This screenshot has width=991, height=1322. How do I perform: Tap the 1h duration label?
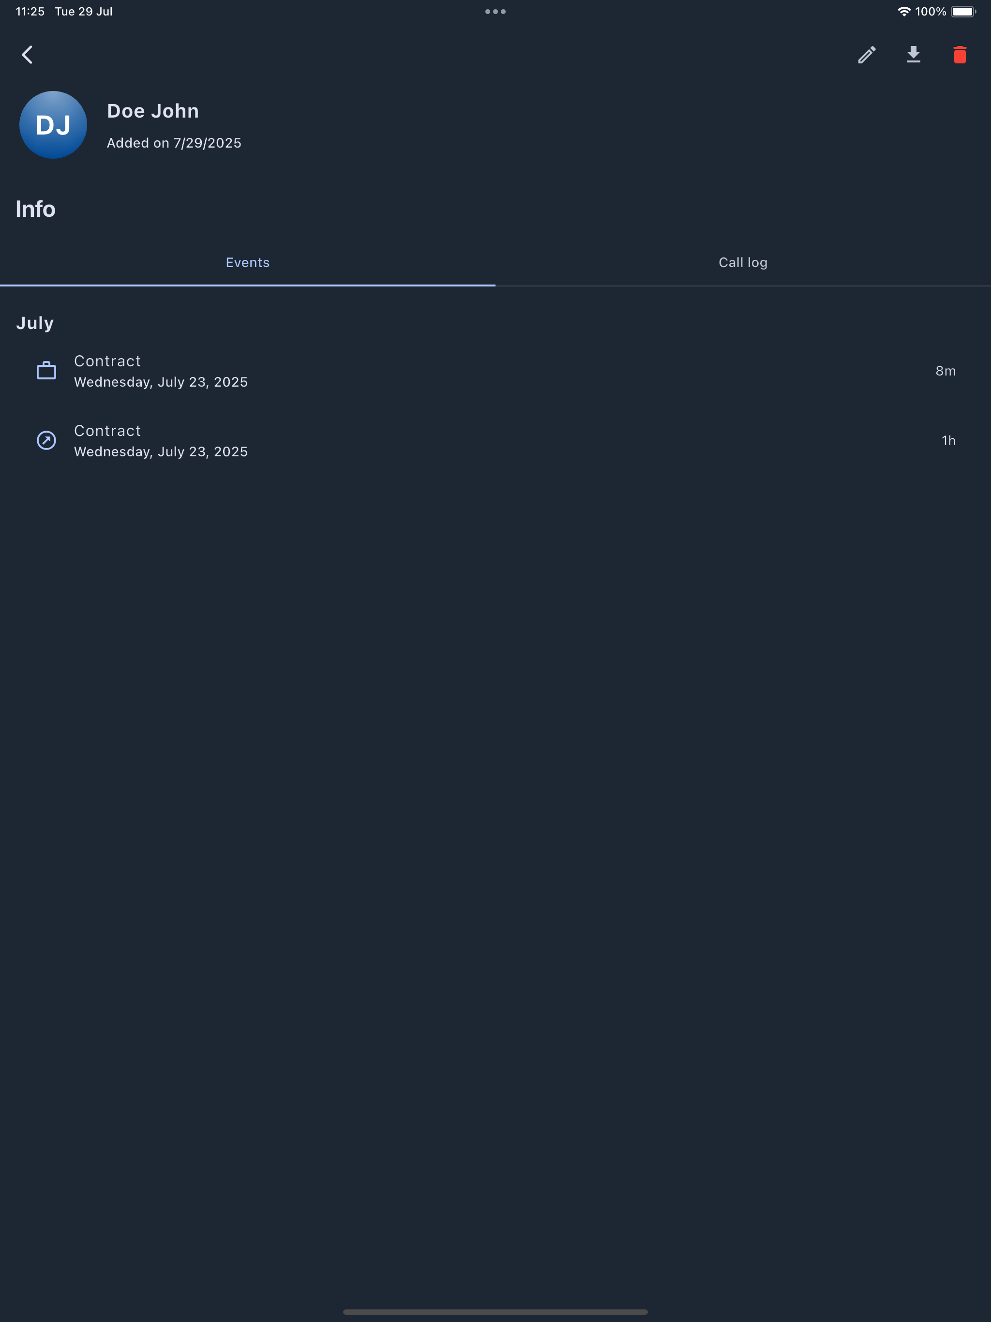coord(948,440)
